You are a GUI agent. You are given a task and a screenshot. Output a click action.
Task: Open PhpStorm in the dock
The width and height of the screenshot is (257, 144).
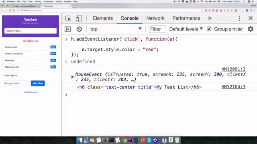130,140
